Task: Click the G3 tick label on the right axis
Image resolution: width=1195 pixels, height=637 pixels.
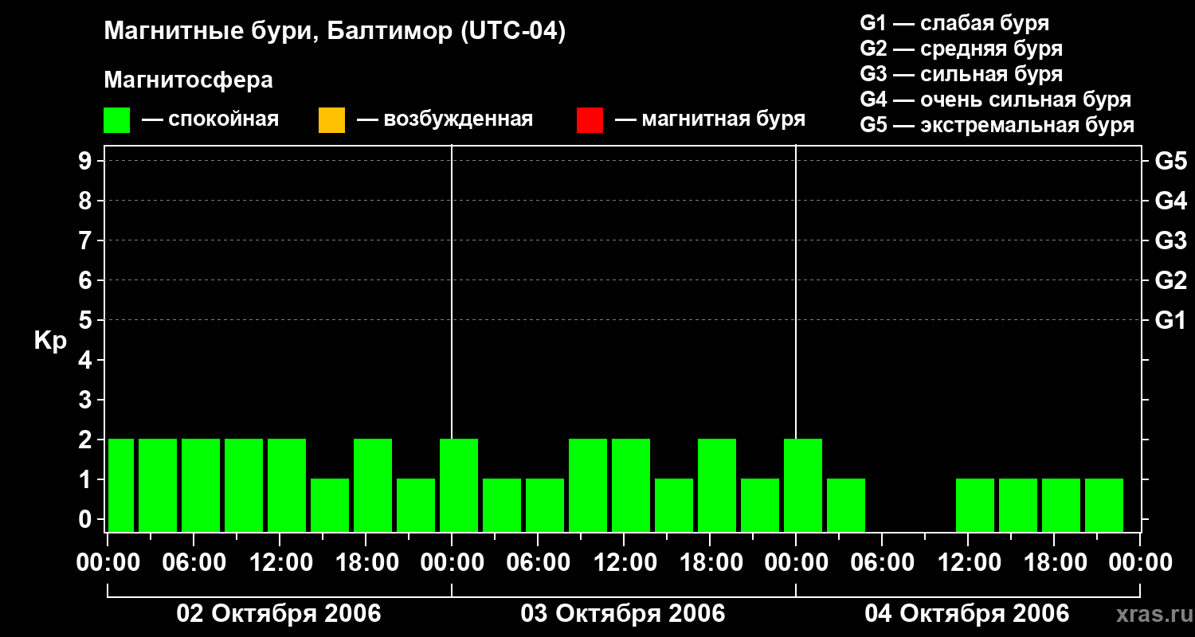Action: (1171, 240)
